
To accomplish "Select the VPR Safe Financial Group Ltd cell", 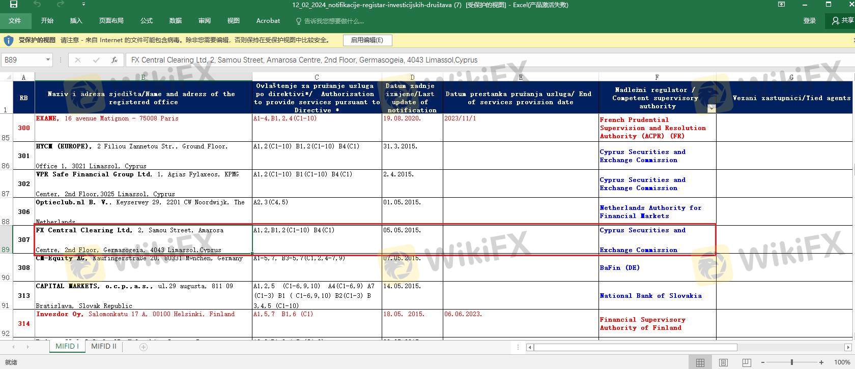I will pos(143,183).
